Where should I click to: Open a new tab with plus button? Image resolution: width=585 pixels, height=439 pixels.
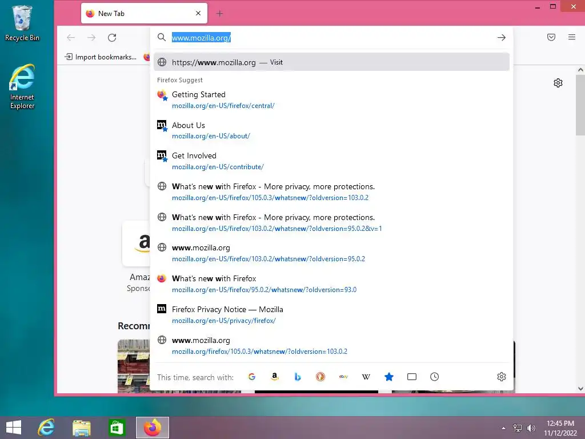click(219, 14)
